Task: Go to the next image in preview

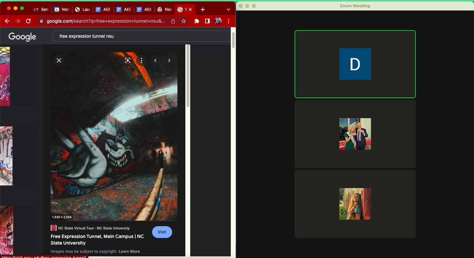Action: click(x=169, y=60)
